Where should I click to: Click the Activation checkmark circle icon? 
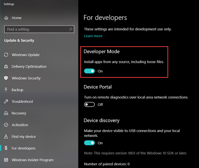point(6,125)
